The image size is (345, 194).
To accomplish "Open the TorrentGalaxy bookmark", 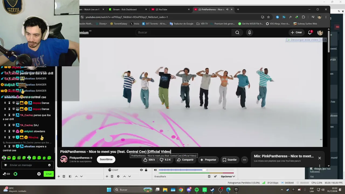I will tap(118, 24).
